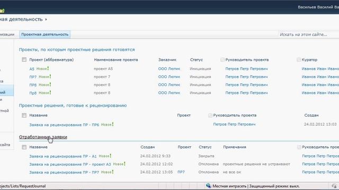
Task: Sort by Примечания column header
Action: click(235, 147)
